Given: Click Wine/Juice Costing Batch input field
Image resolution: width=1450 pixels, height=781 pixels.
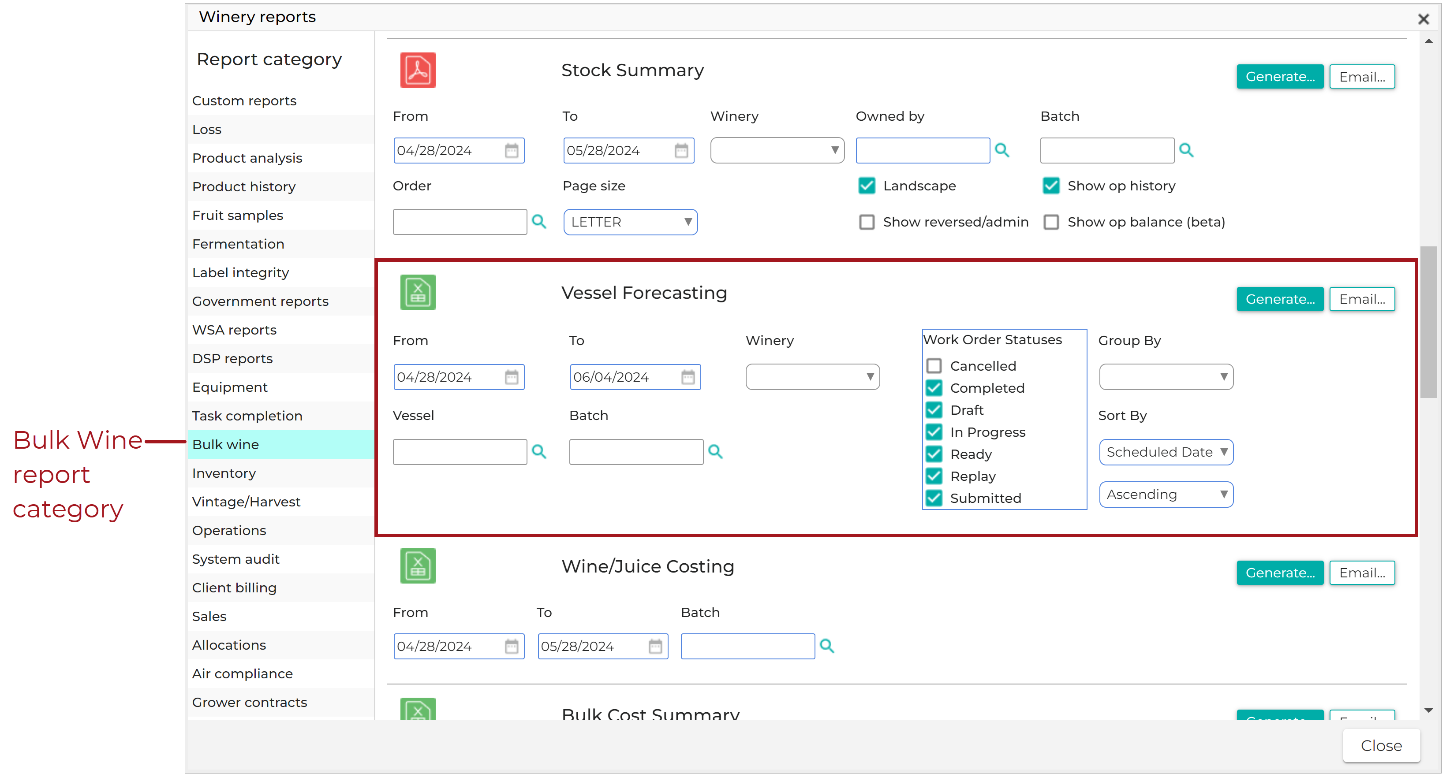Looking at the screenshot, I should click(747, 647).
